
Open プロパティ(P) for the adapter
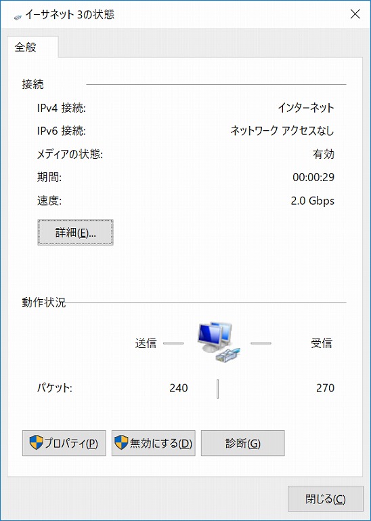64,443
